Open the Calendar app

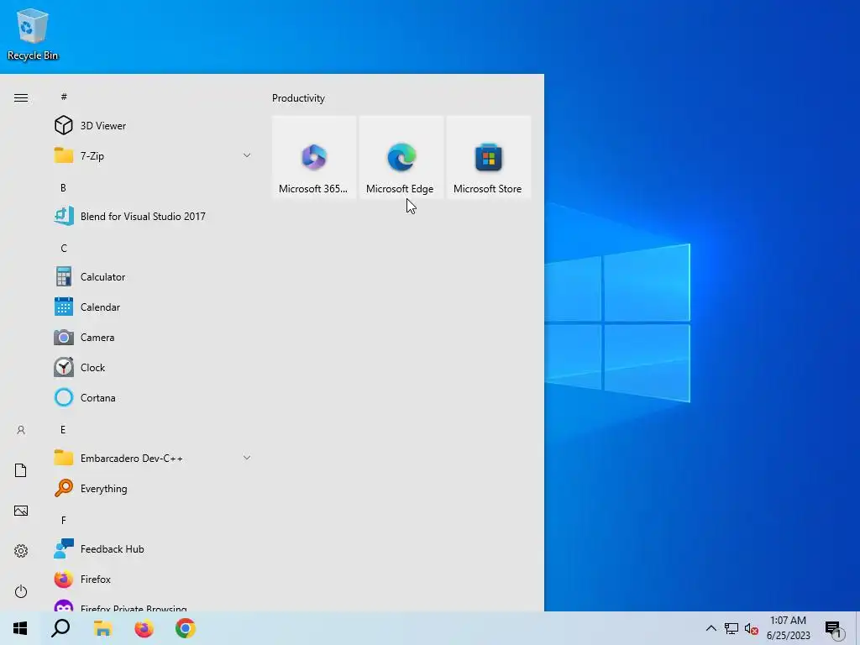(x=152, y=307)
